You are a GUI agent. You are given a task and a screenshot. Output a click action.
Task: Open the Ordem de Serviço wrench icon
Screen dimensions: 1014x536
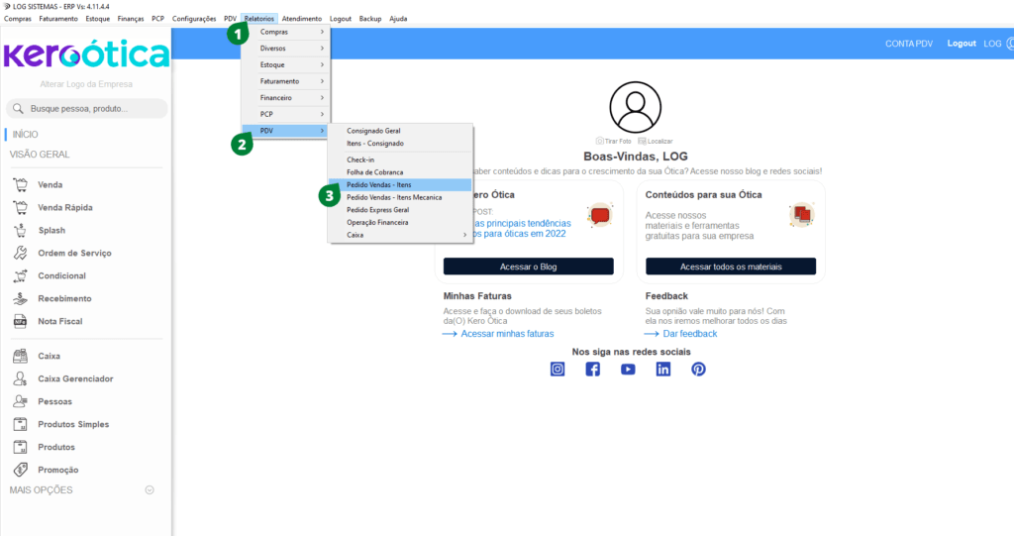click(x=21, y=253)
